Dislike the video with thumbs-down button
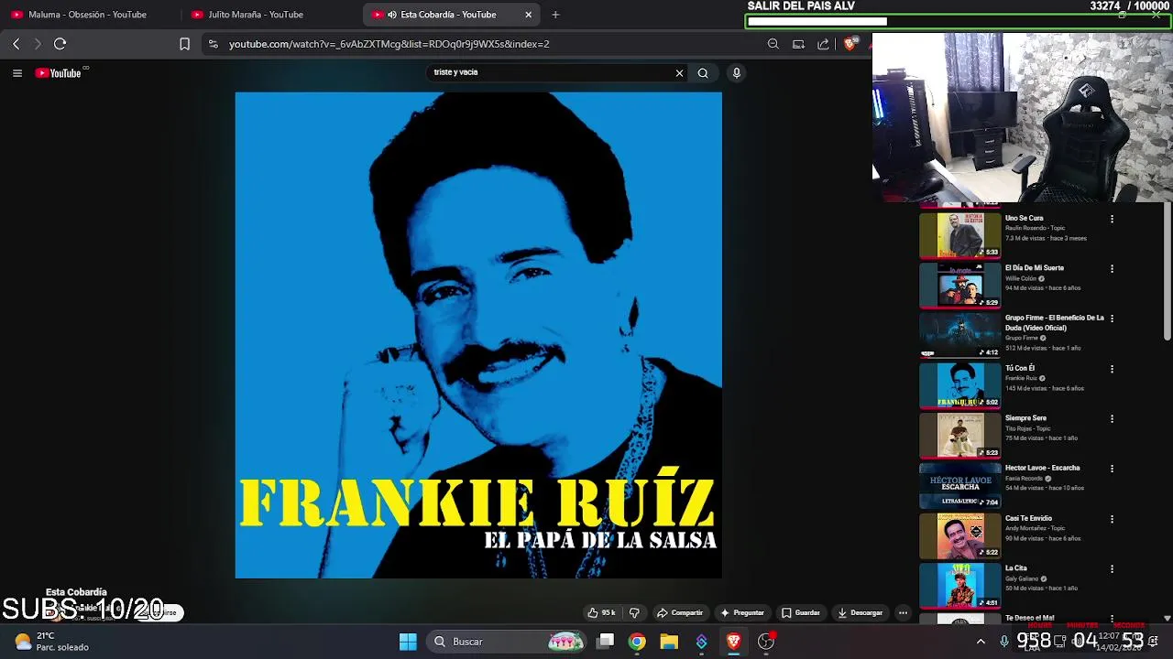 634,612
